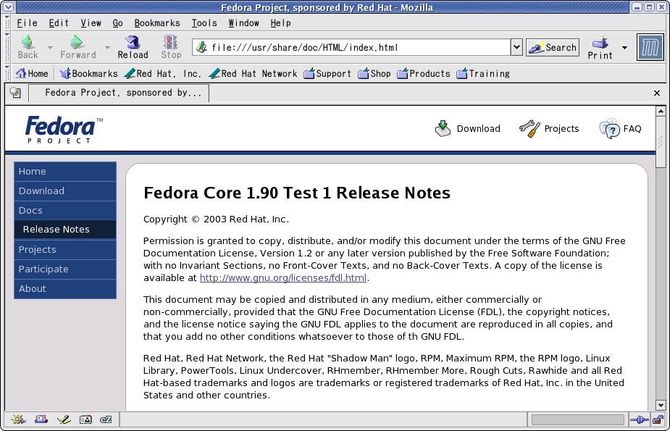Open the Back history dropdown arrow
This screenshot has width=670, height=431.
click(50, 47)
